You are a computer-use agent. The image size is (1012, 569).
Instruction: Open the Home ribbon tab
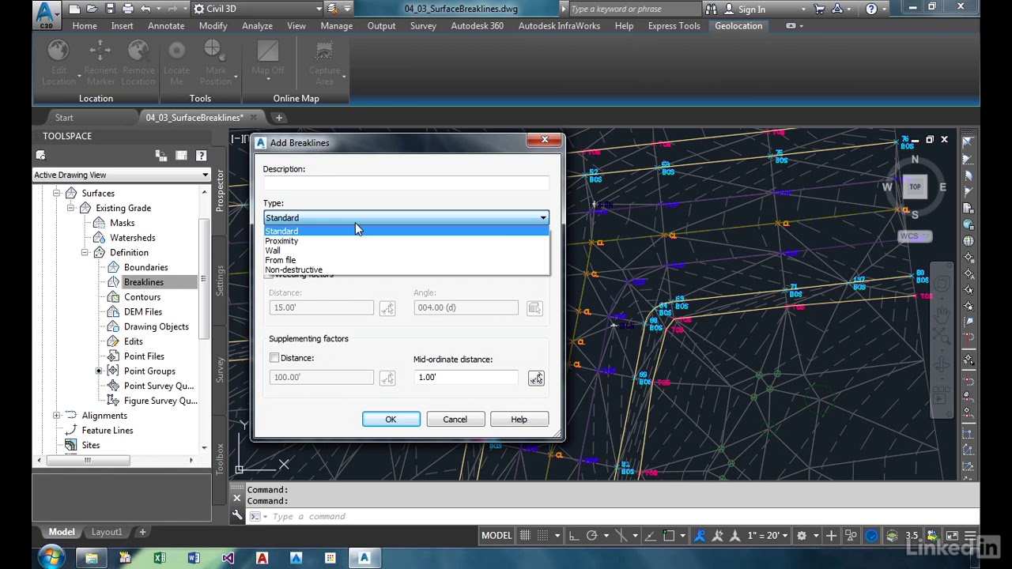tap(85, 26)
